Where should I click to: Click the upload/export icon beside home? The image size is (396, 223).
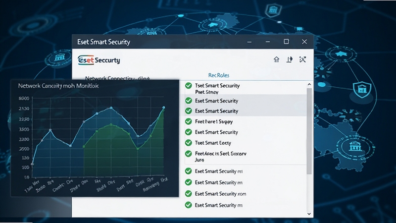290,59
